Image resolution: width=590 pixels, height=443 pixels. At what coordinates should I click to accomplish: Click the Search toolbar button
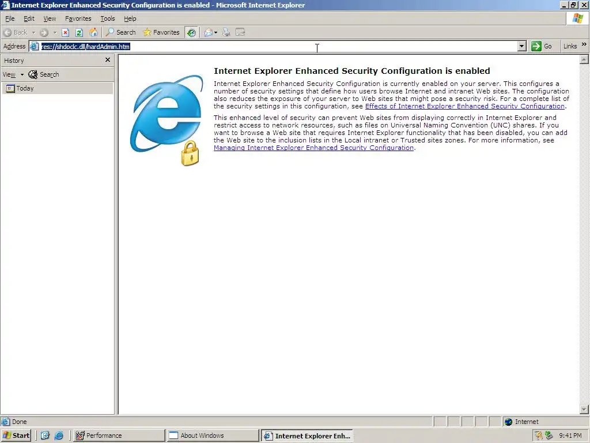coord(121,32)
